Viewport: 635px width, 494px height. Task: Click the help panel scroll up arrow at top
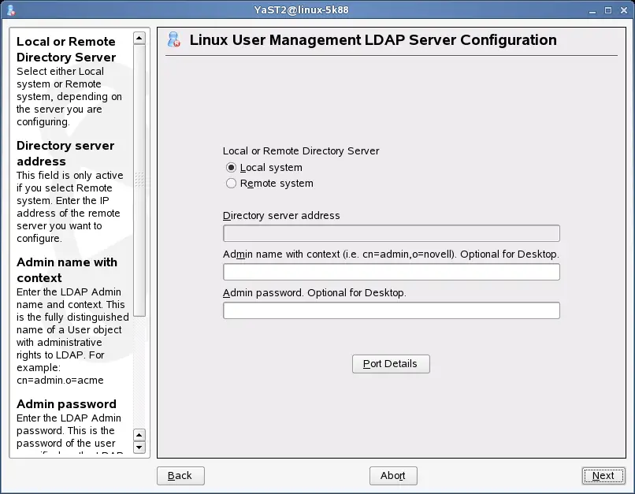pyautogui.click(x=139, y=38)
